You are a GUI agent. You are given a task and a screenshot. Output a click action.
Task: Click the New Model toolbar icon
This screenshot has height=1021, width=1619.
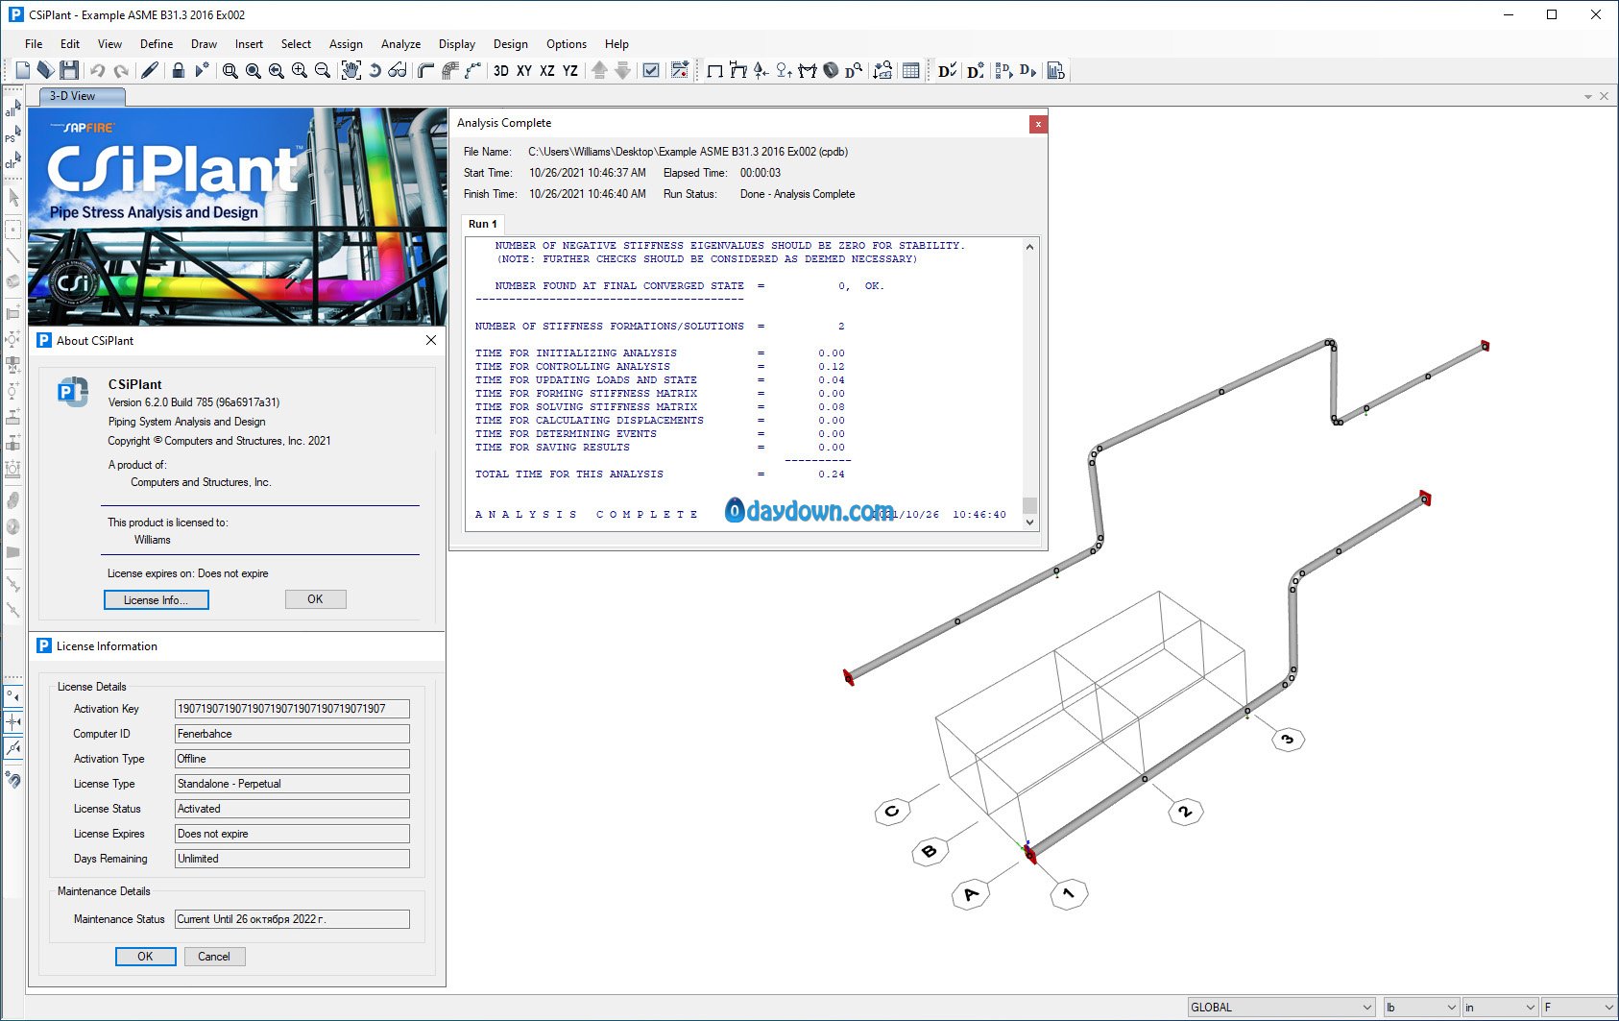22,70
